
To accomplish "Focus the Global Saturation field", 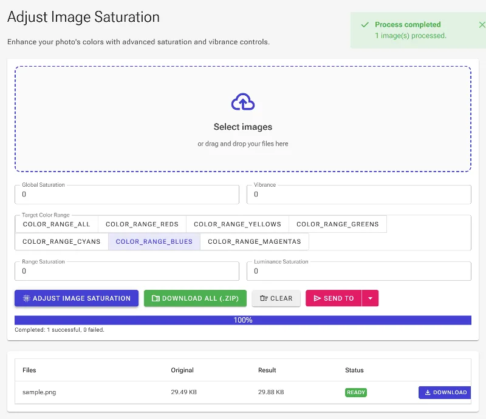I will [x=127, y=194].
